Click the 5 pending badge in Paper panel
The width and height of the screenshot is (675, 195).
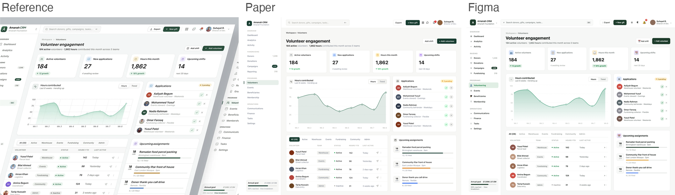(447, 81)
